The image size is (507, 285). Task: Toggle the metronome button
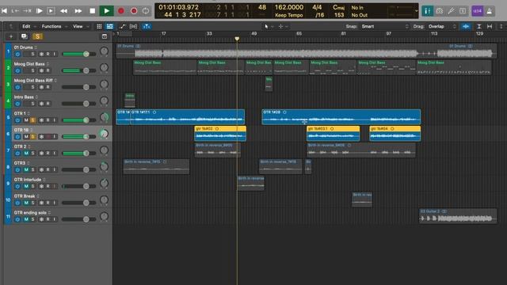(490, 11)
